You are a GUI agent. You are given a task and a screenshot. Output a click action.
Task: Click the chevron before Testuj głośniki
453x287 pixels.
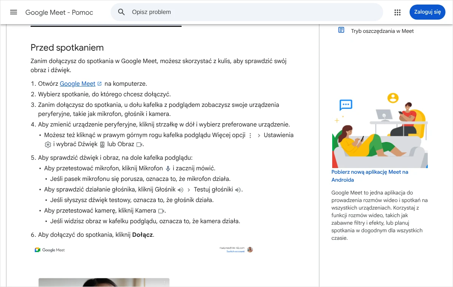(189, 190)
